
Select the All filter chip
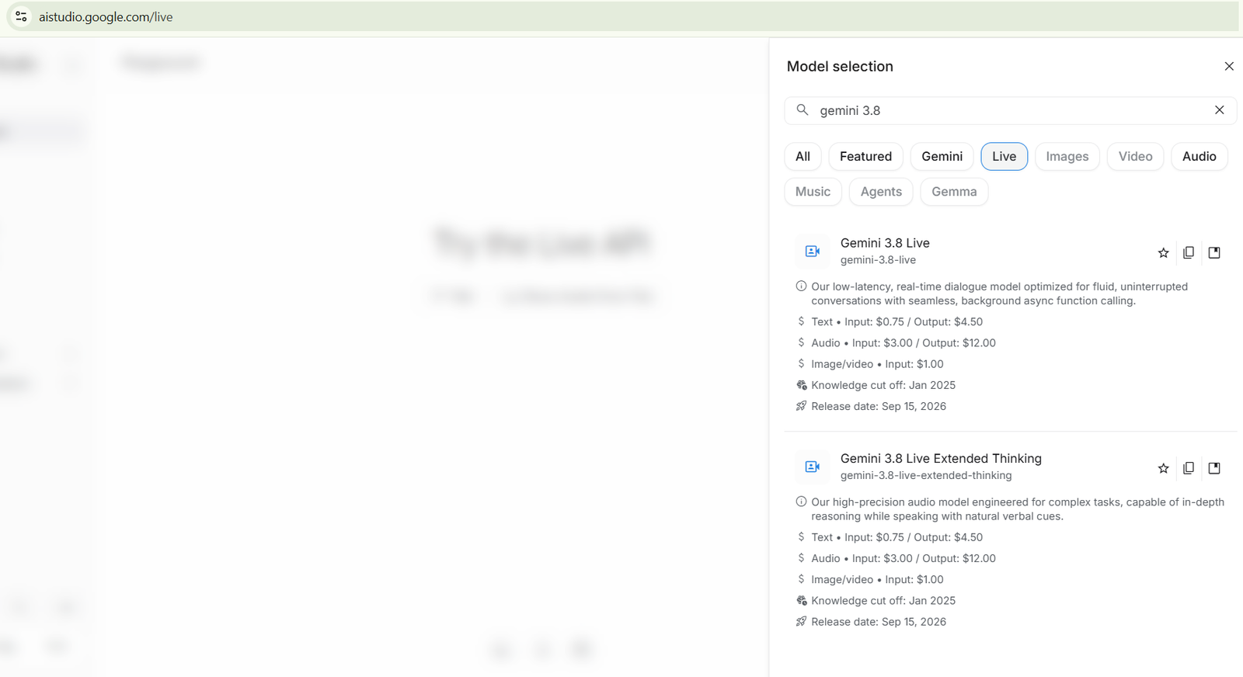click(x=803, y=156)
